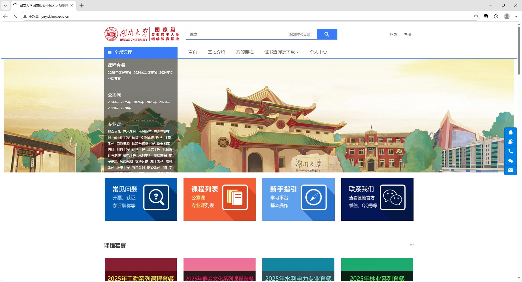Screen dimensions: 522x282
Task: Expand the 证书查询及下载 dropdown menu
Action: (281, 52)
